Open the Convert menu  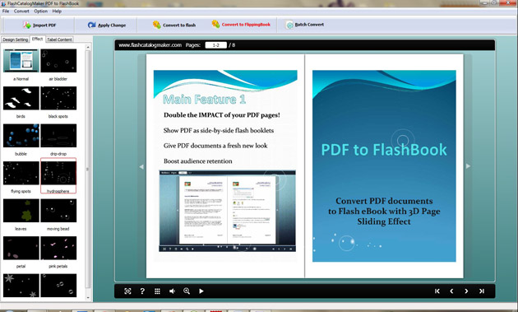tap(21, 12)
